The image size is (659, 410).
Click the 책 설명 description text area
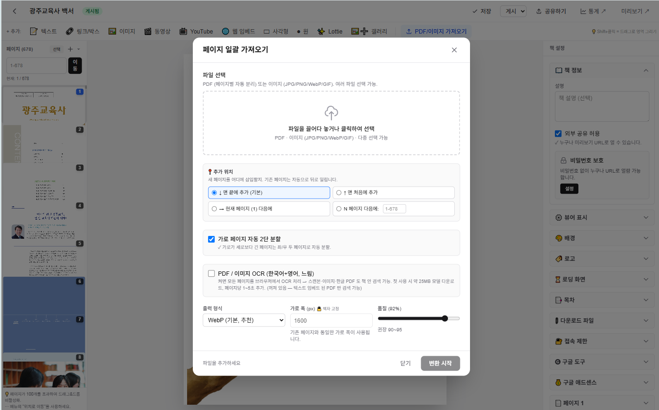tap(602, 106)
